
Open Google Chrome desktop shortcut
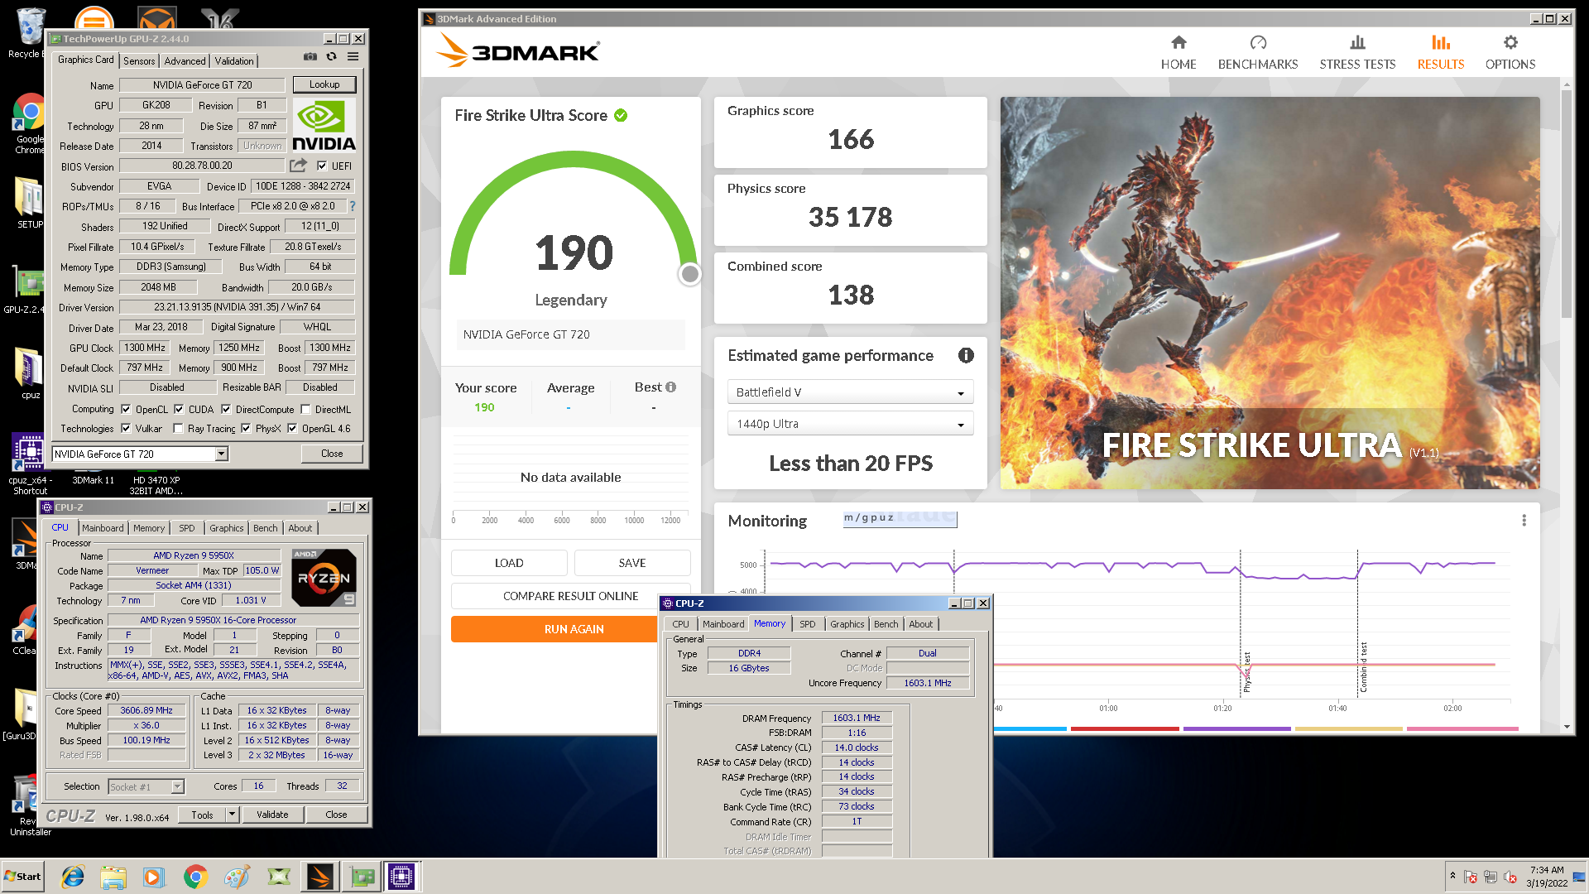pyautogui.click(x=30, y=124)
